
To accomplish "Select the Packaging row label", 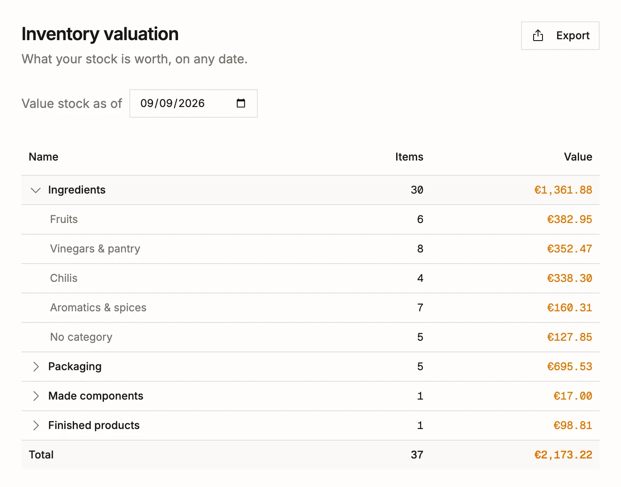I will 75,367.
